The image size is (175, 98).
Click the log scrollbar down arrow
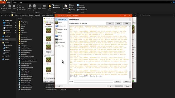pos(130,79)
